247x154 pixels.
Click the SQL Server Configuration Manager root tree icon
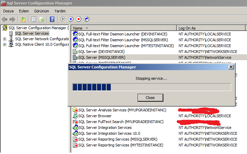(x=5, y=28)
